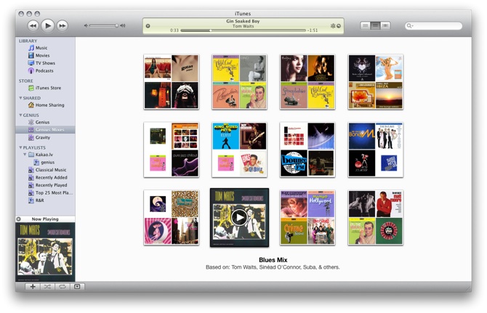Open mix with pure jazz chillout cover
The image size is (487, 313).
(172, 150)
